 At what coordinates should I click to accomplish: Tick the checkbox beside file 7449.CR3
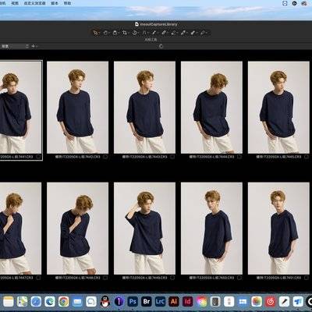pyautogui.click(x=172, y=278)
